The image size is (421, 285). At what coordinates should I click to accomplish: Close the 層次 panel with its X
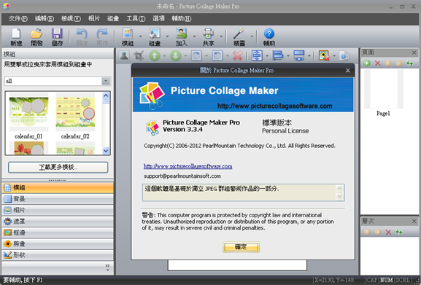[x=414, y=222]
